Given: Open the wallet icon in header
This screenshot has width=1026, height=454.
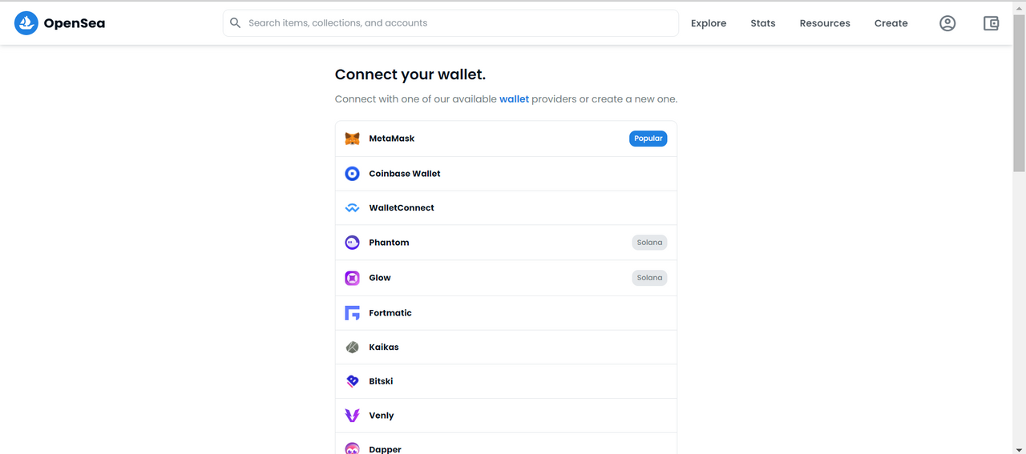Looking at the screenshot, I should (x=992, y=23).
